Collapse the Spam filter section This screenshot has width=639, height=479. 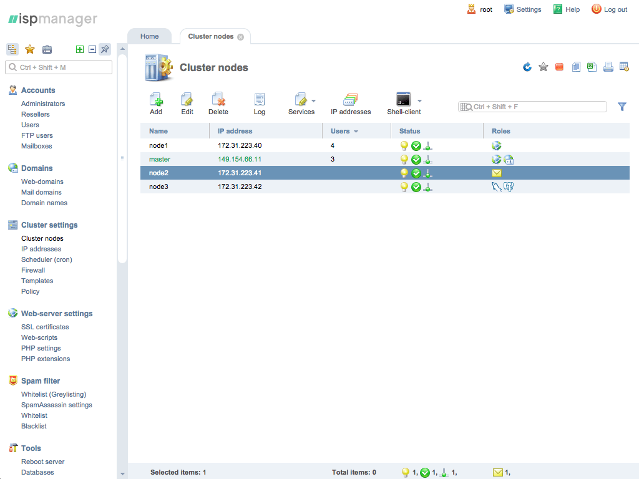(41, 381)
